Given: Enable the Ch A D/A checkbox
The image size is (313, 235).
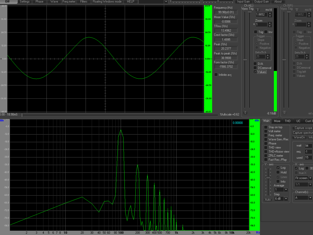Looking at the screenshot, I should 255,64.
